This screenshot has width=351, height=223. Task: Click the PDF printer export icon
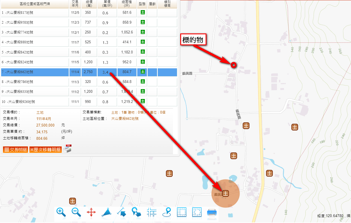(67, 149)
